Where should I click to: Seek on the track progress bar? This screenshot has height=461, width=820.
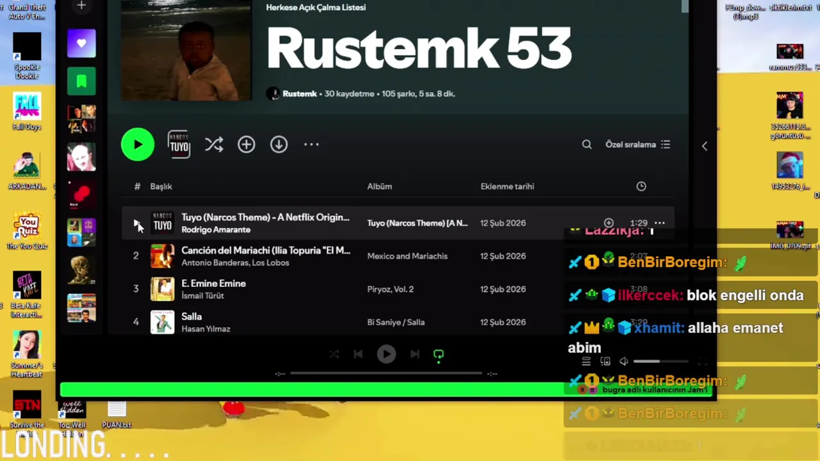[386, 373]
